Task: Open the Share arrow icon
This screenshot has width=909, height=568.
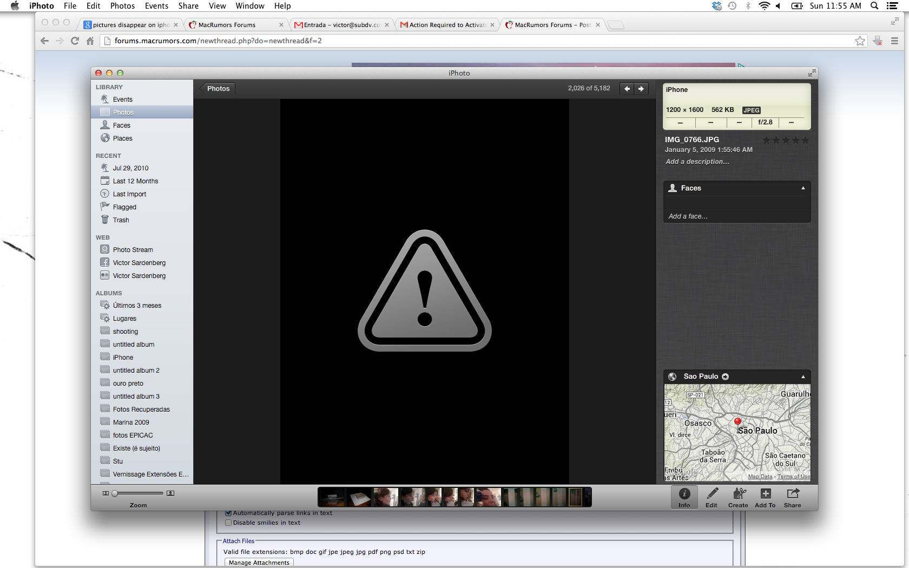Action: (793, 497)
